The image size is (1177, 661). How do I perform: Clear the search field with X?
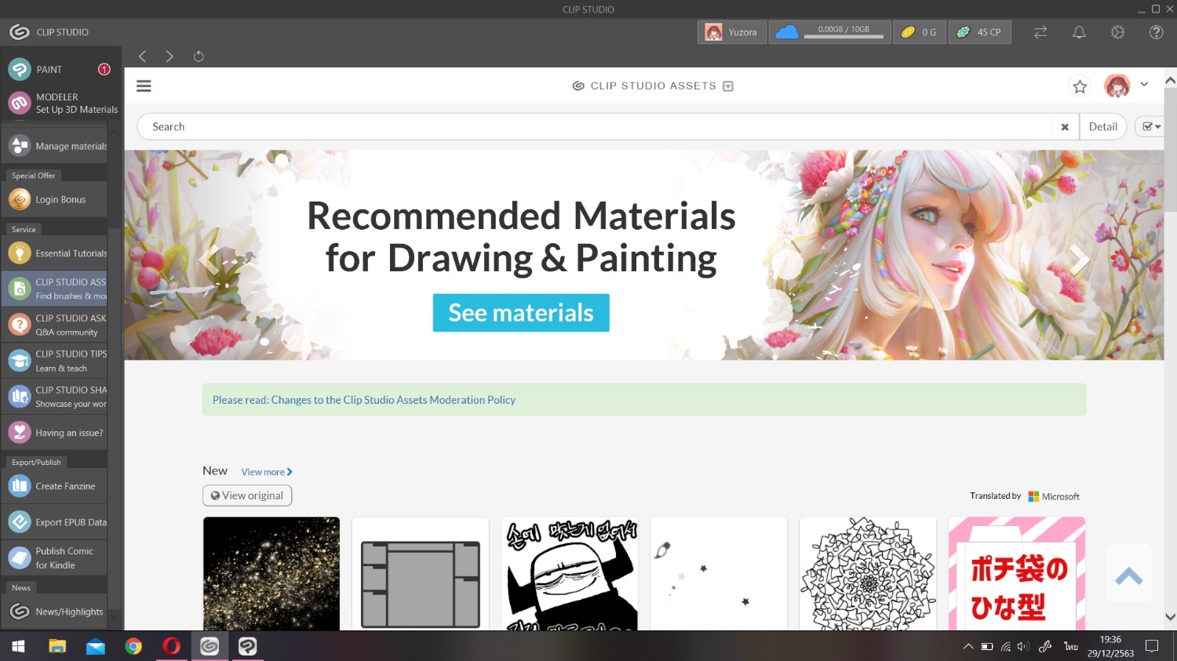coord(1065,127)
